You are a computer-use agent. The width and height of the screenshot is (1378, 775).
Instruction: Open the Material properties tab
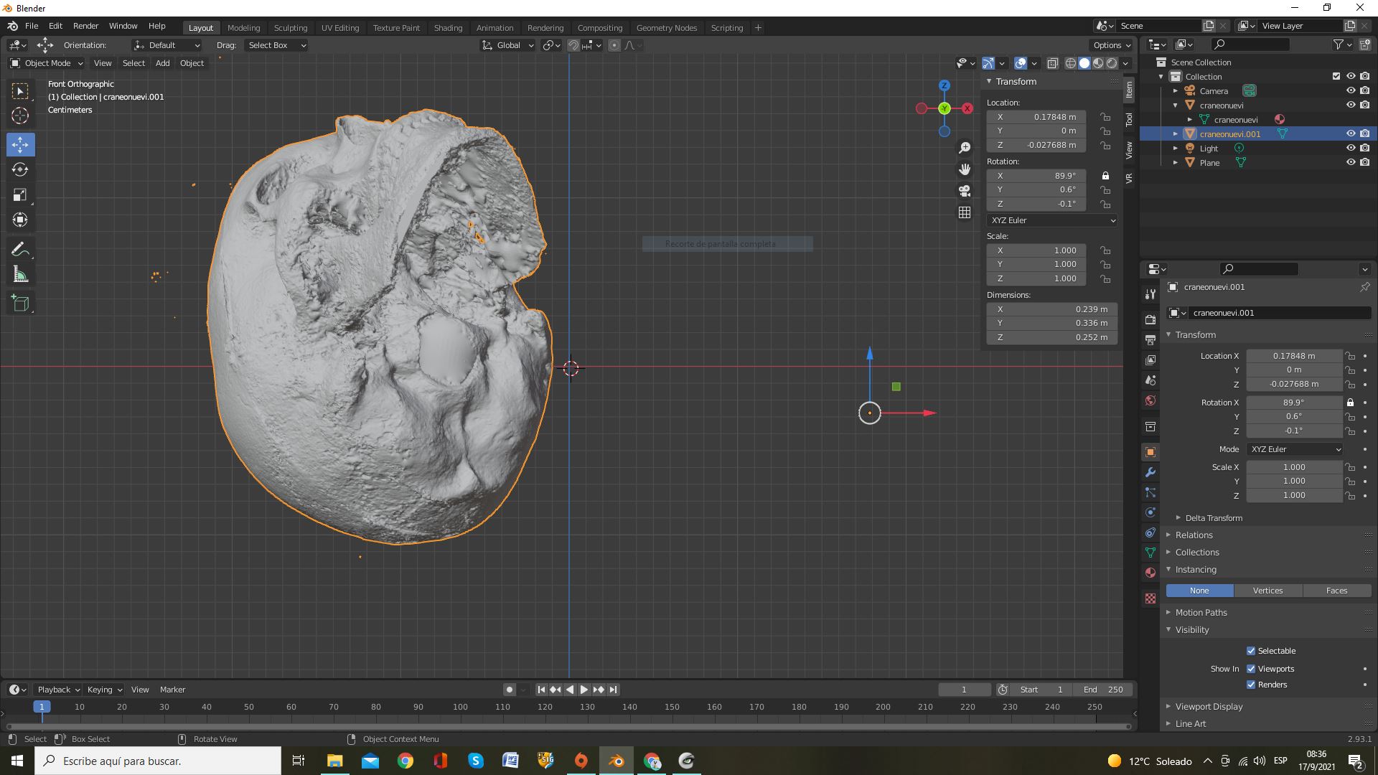(x=1150, y=573)
